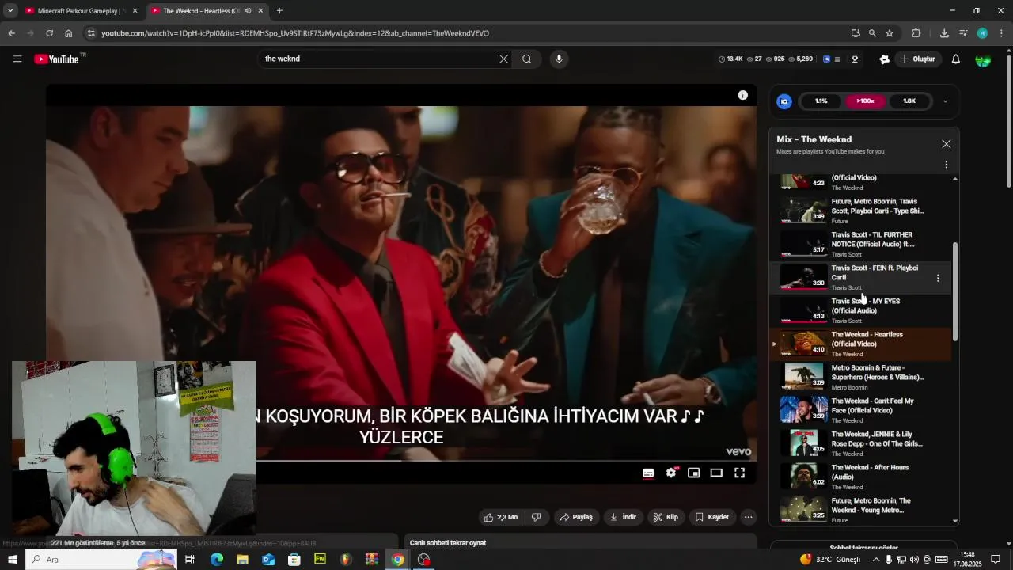The width and height of the screenshot is (1013, 570).
Task: Open Chrome downloads icon
Action: click(x=944, y=33)
